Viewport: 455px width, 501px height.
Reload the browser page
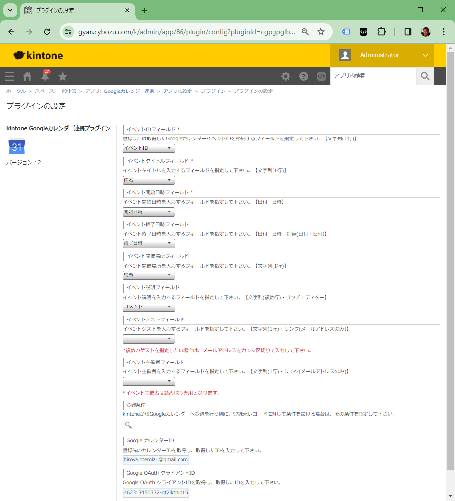(47, 32)
